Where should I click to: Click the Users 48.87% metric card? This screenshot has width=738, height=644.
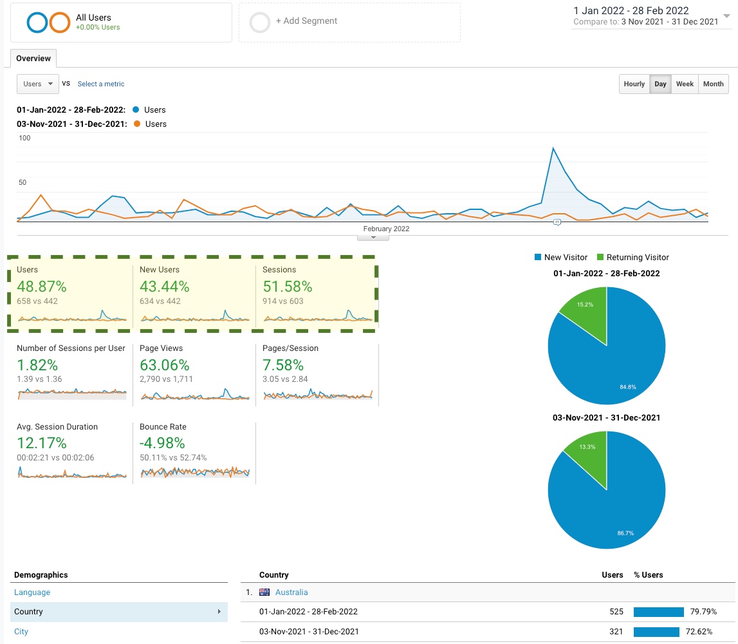71,294
